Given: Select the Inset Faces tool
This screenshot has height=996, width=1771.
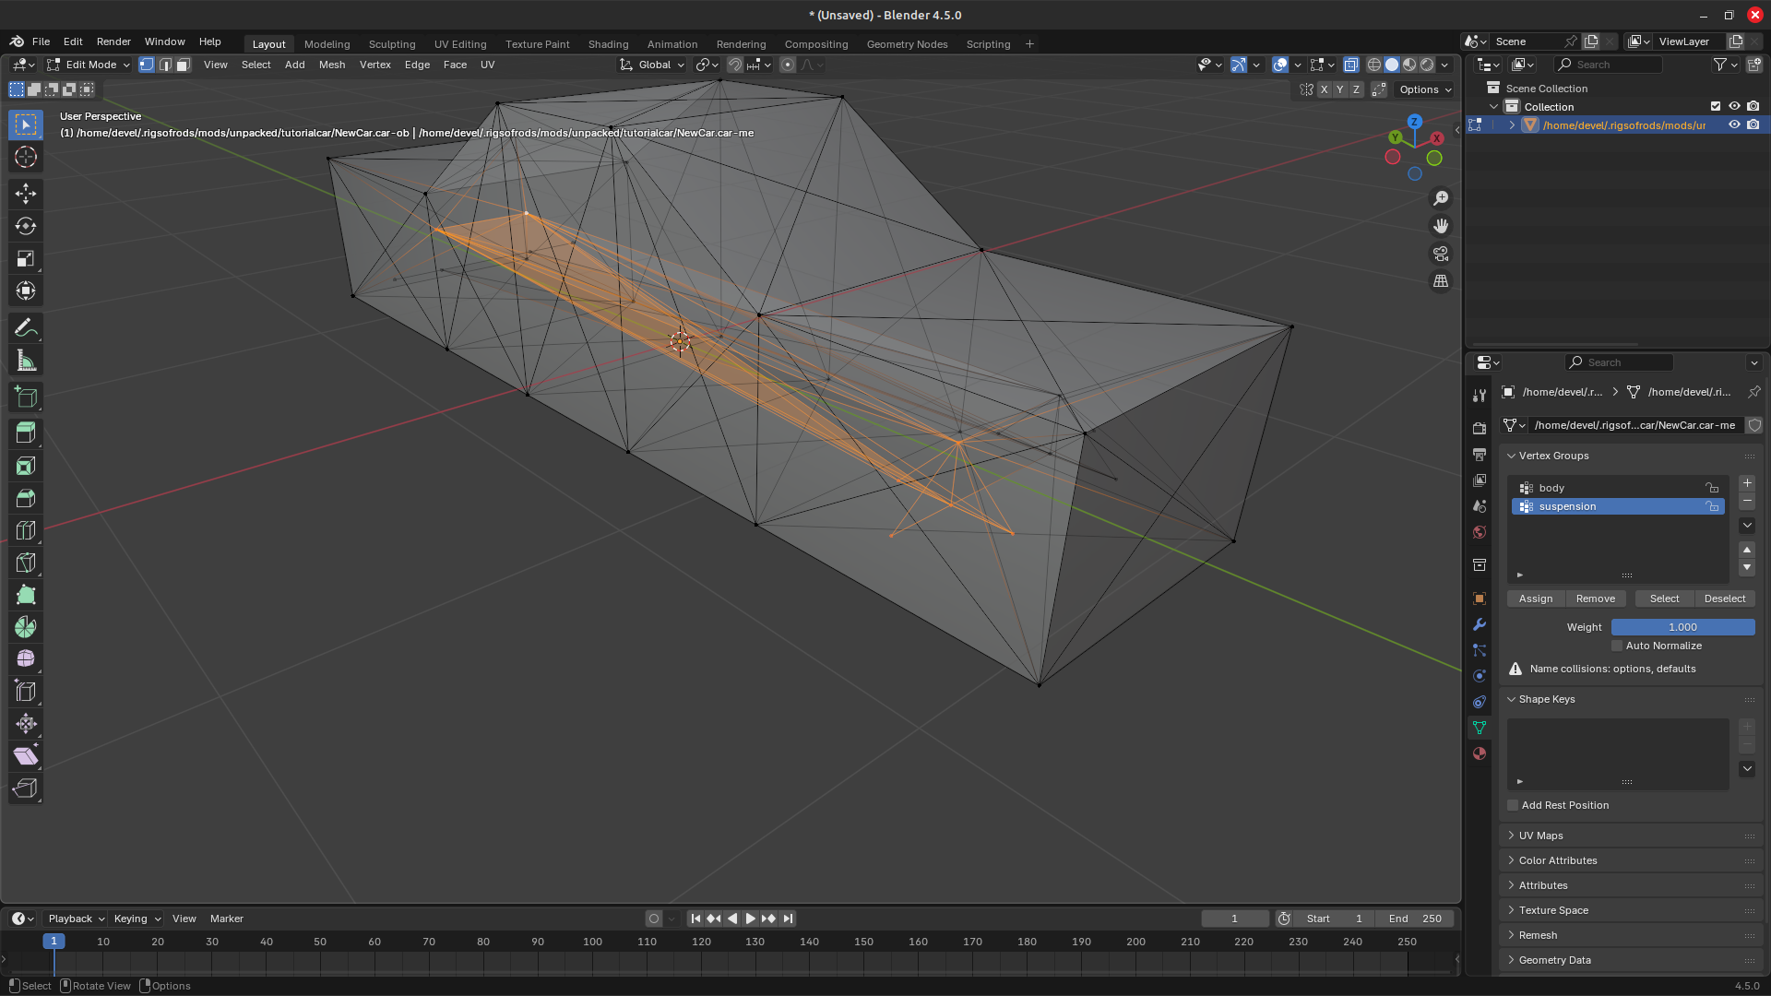Looking at the screenshot, I should [26, 466].
